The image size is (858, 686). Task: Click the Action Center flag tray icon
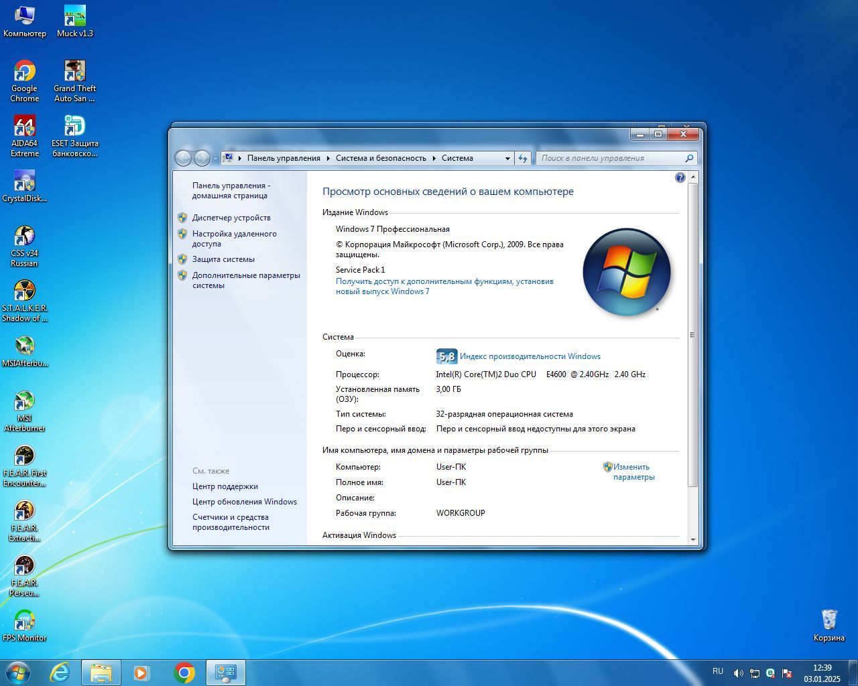[787, 673]
